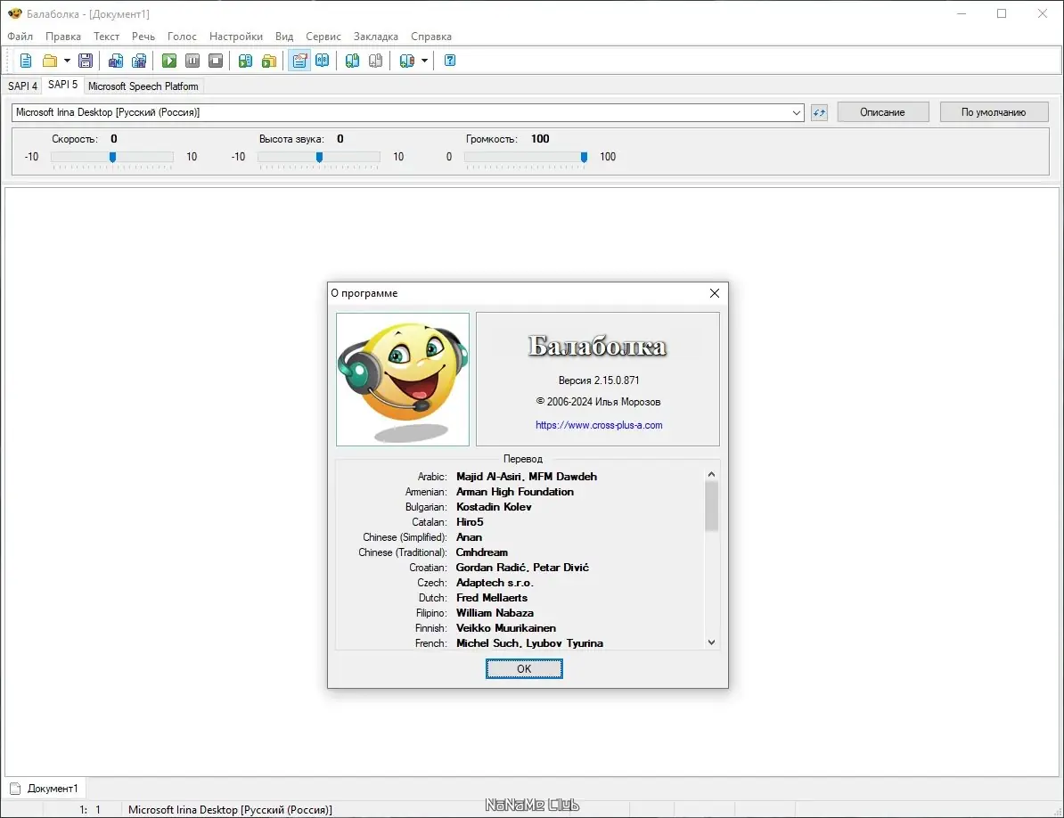Screen dimensions: 1064x818
Task: Click the Save Audio File toolbar icon
Action: 115,61
